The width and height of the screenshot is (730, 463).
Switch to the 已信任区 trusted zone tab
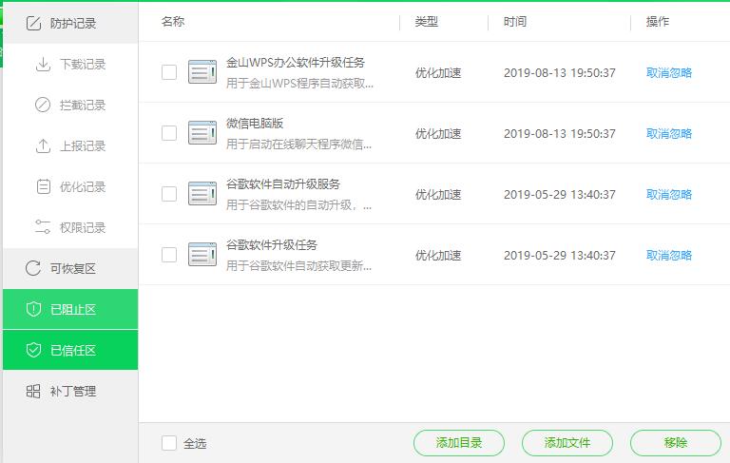point(70,351)
